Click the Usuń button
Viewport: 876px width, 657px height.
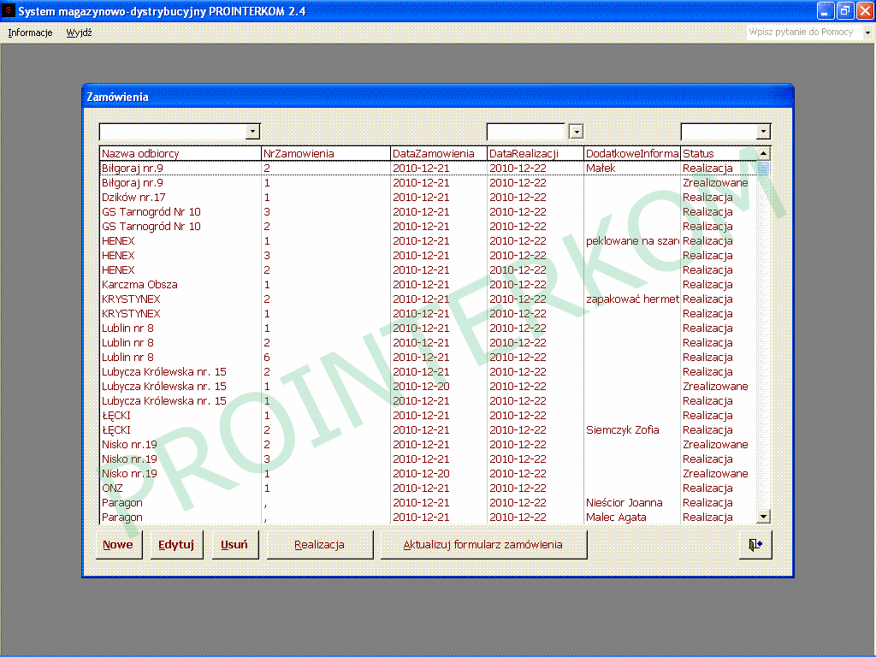point(234,545)
